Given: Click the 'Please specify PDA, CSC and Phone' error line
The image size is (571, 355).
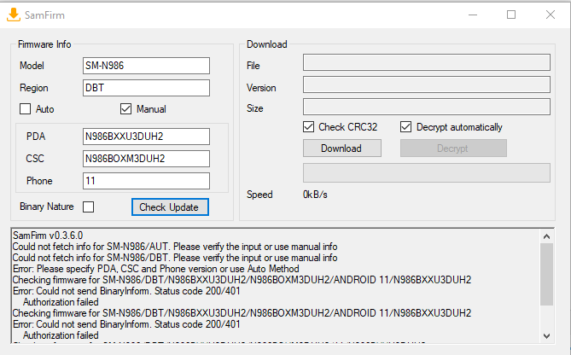Looking at the screenshot, I should [156, 269].
